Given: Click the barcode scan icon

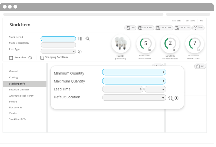Looking at the screenshot, I should pos(80,39).
